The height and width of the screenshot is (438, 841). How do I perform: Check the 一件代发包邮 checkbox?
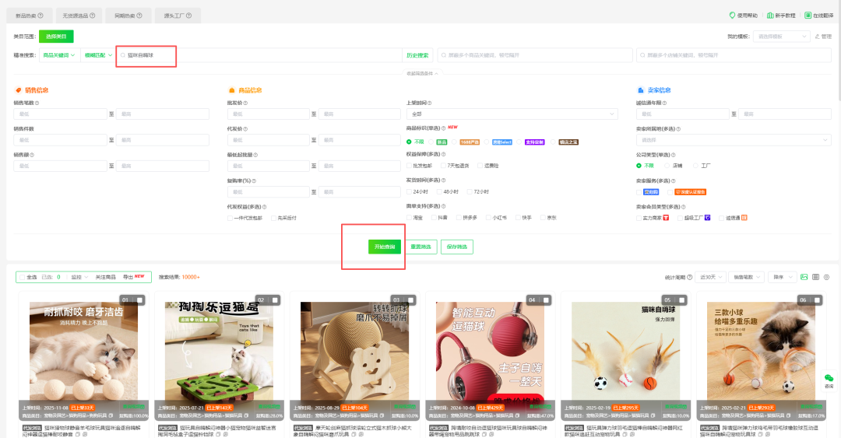(230, 218)
